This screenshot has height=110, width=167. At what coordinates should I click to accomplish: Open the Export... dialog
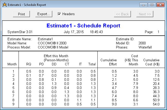click(x=44, y=14)
